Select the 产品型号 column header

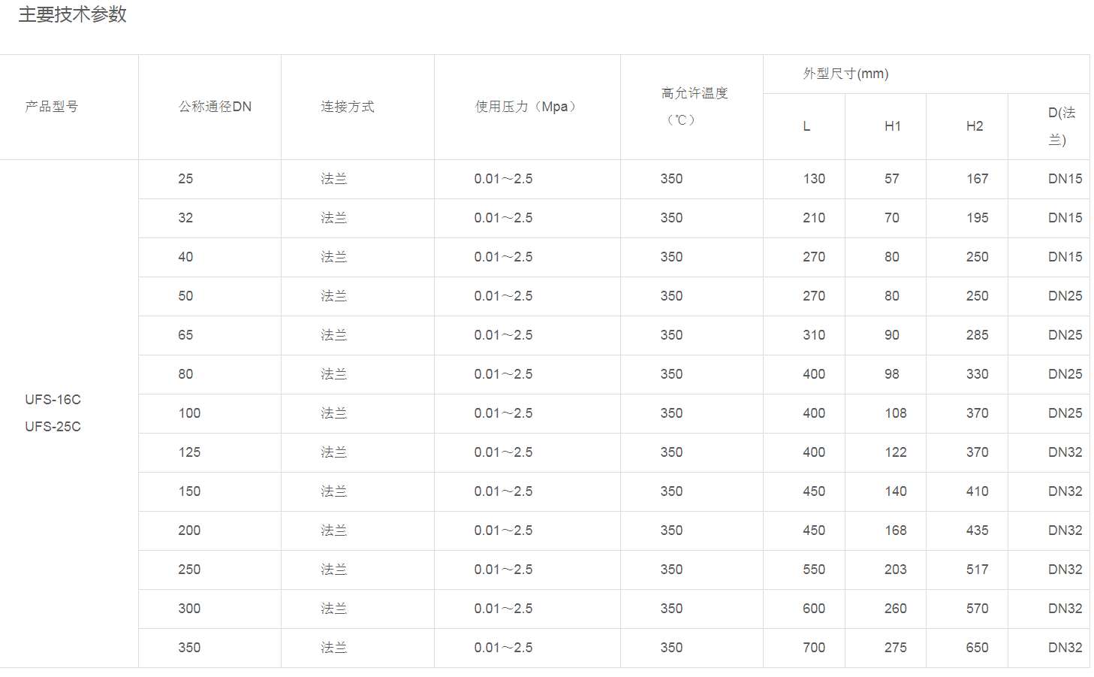point(52,107)
